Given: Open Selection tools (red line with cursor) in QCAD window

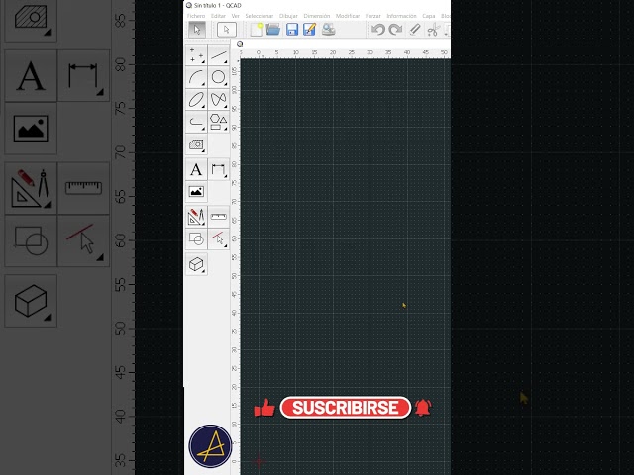Looking at the screenshot, I should tap(218, 238).
